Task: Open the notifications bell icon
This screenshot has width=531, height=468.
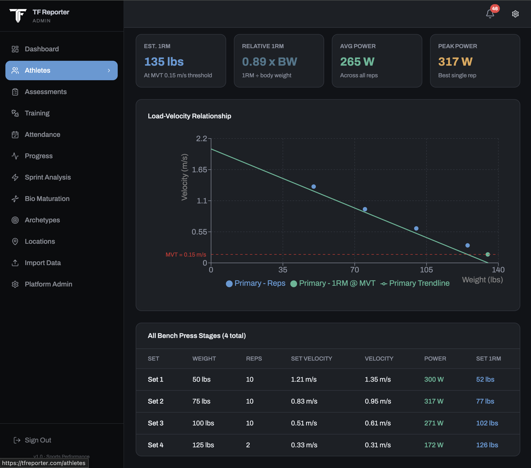Action: click(490, 14)
